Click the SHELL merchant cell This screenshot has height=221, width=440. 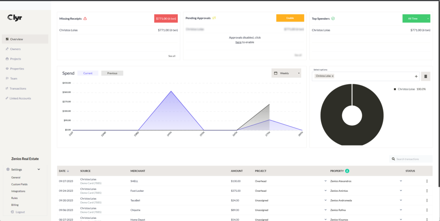pos(134,181)
